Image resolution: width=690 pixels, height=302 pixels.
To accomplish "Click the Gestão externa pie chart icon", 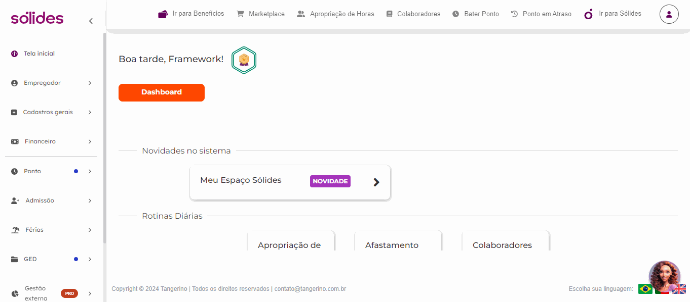I will [x=15, y=293].
